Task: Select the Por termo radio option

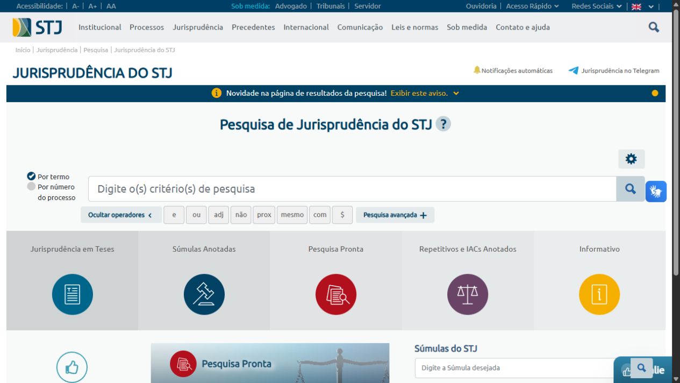Action: point(31,176)
